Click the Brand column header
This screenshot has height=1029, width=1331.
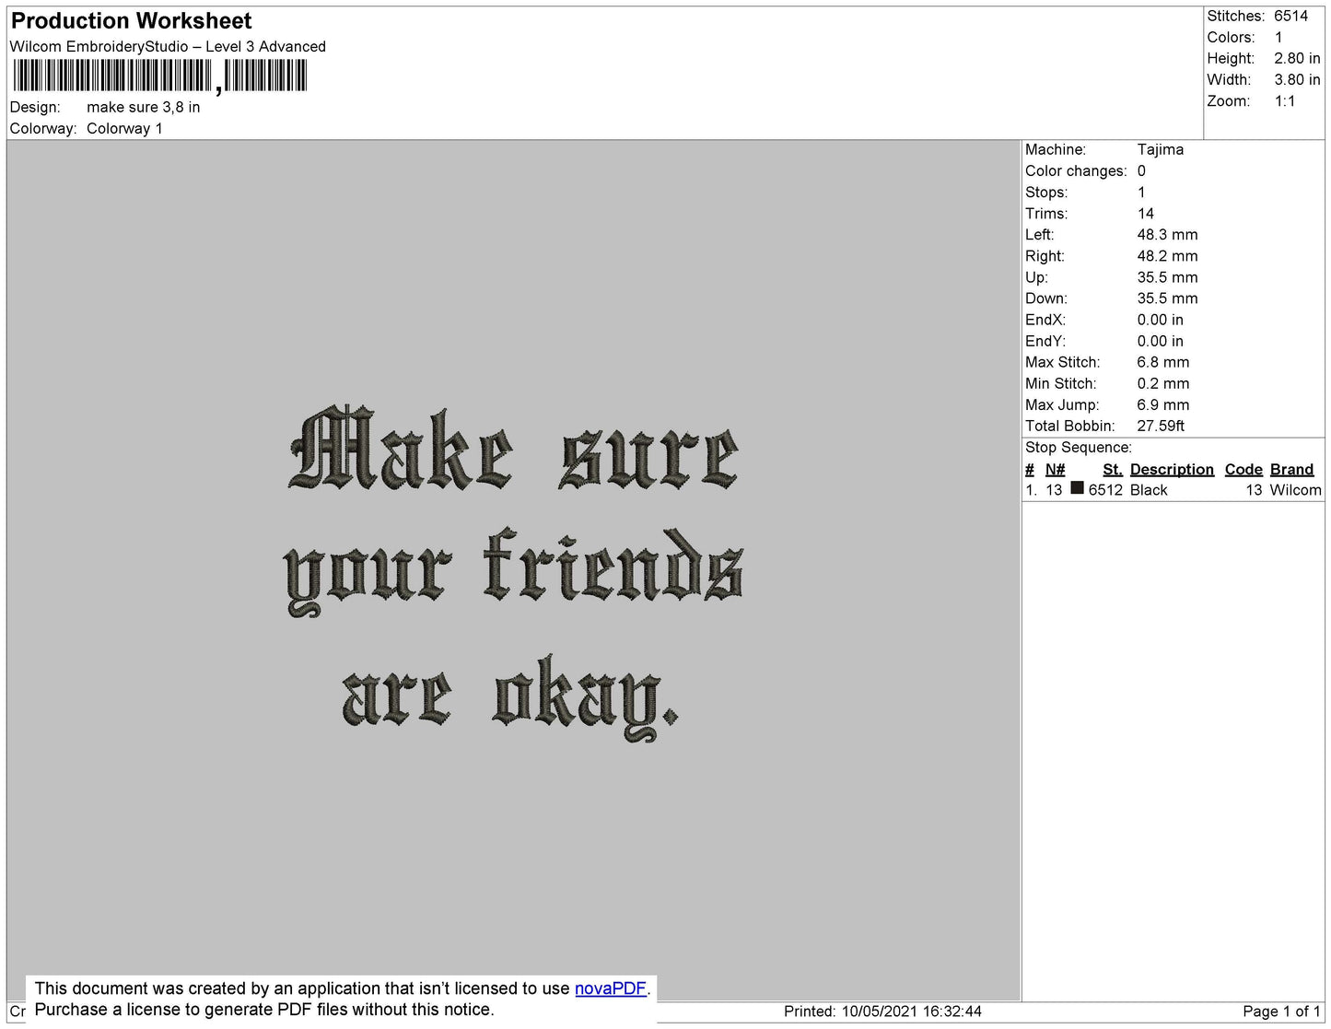pos(1291,469)
